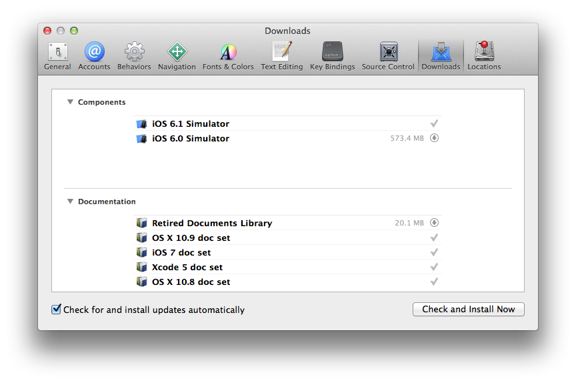Select the Retired Documents Library label

point(212,223)
